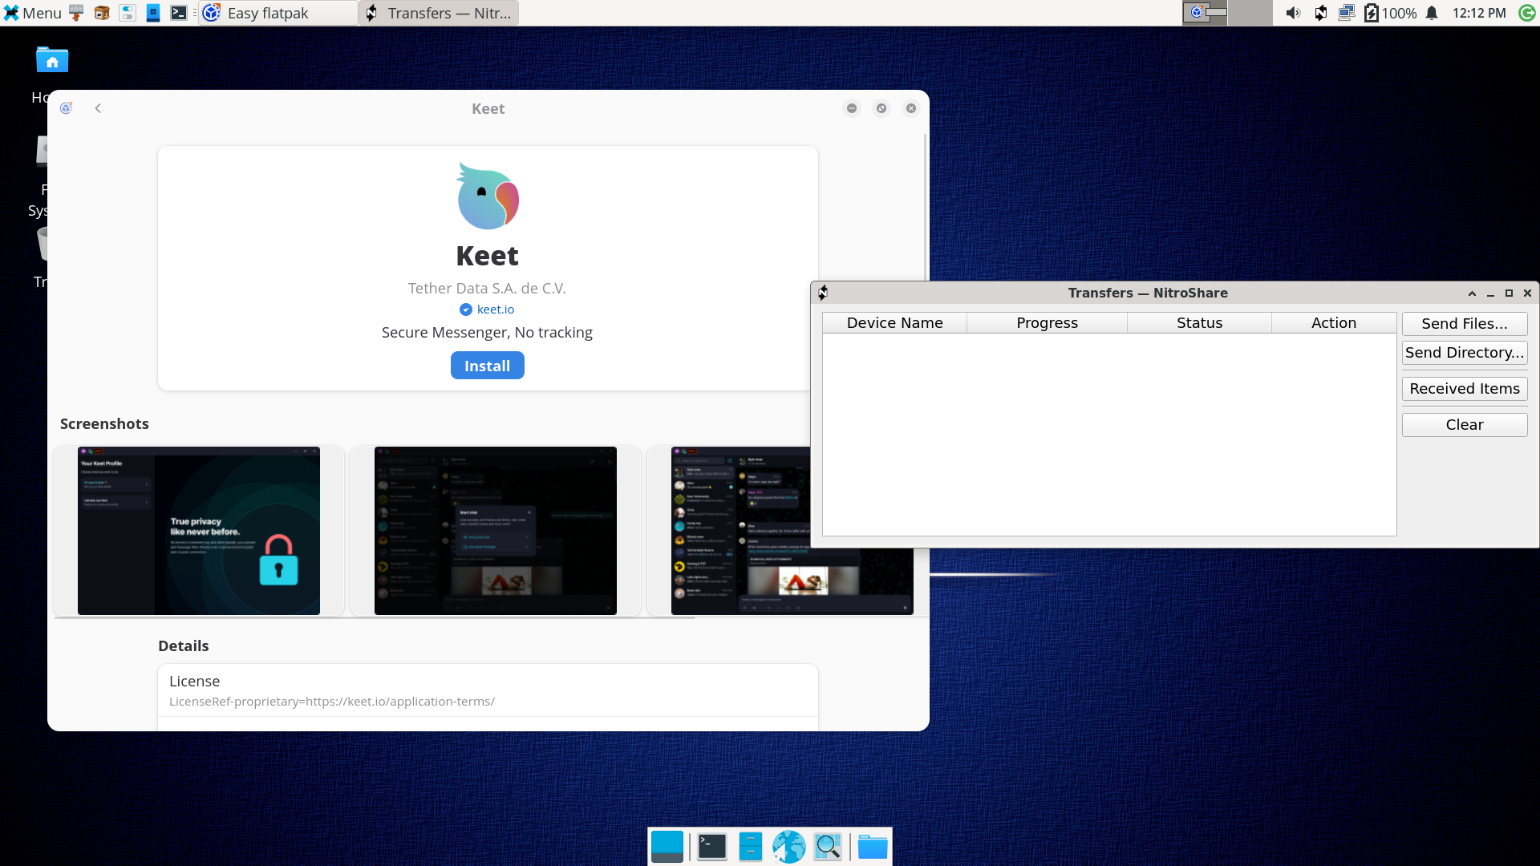The image size is (1540, 866).
Task: Click the paint roller icon in top panel
Action: [x=76, y=13]
